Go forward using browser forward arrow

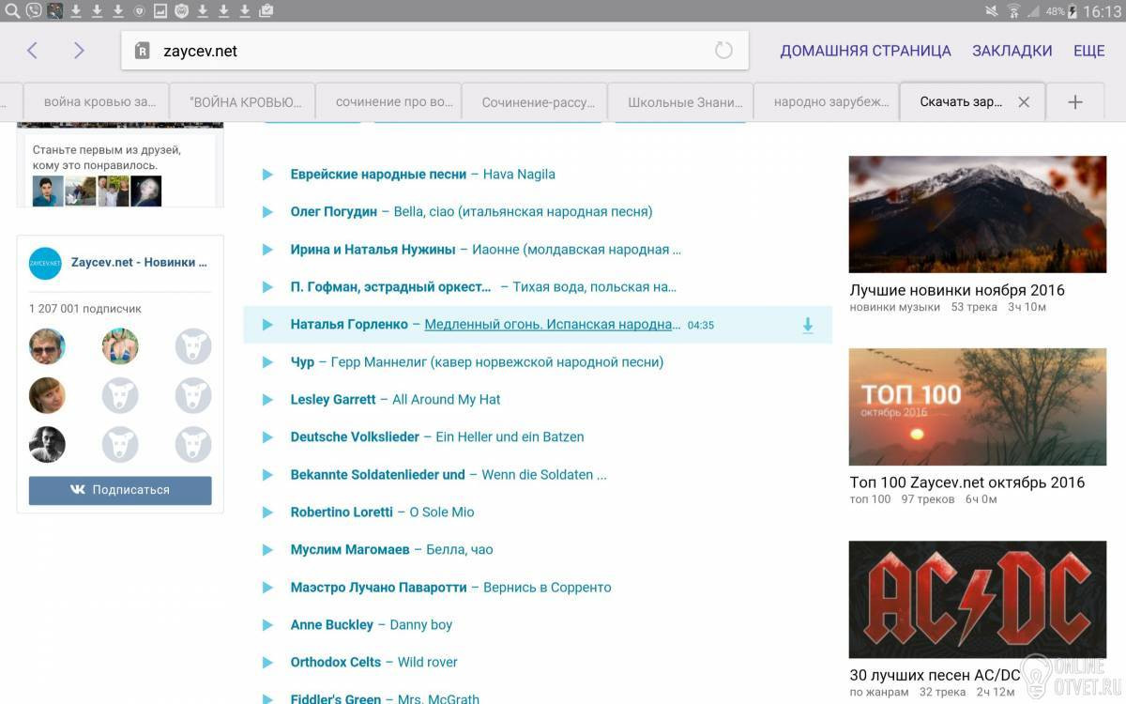pos(79,51)
